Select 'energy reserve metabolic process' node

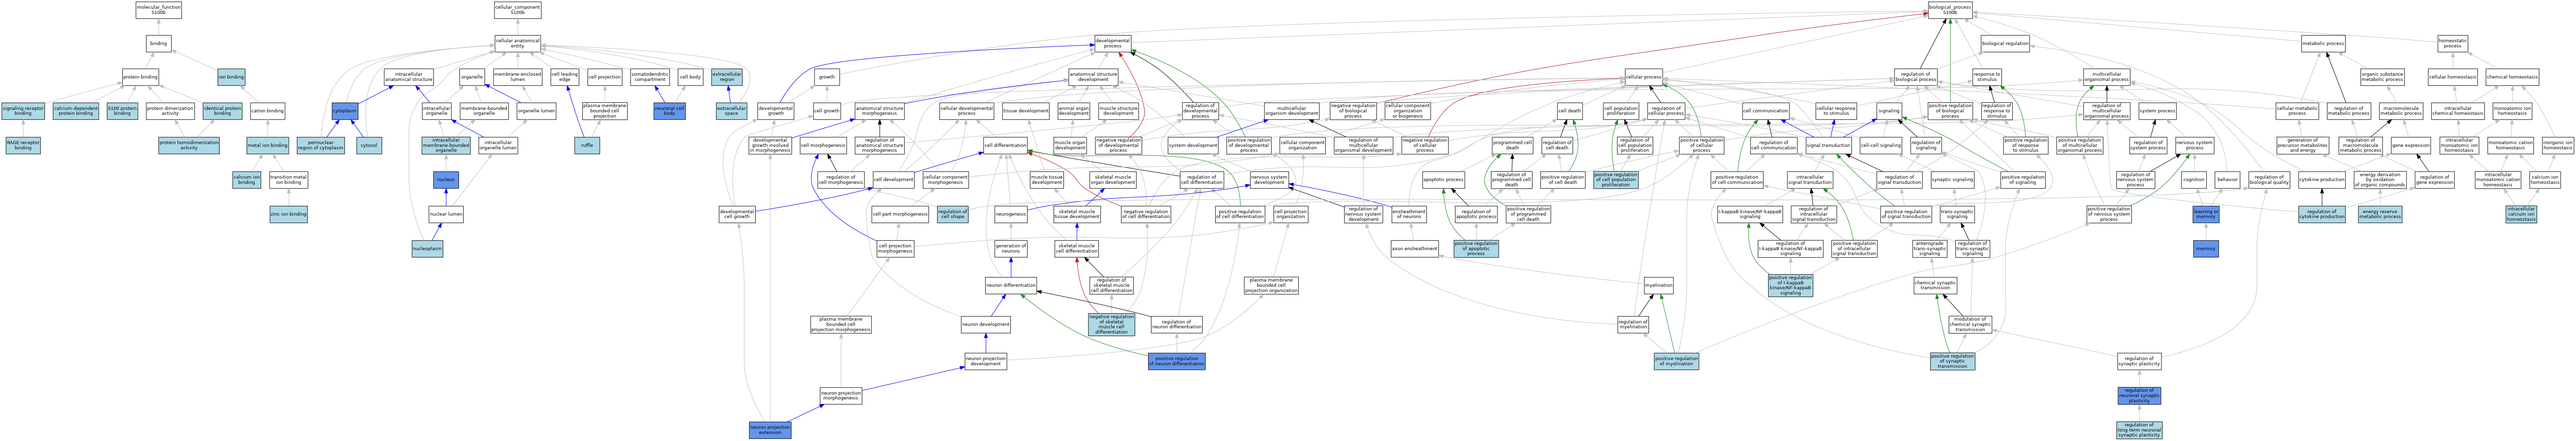2380,215
